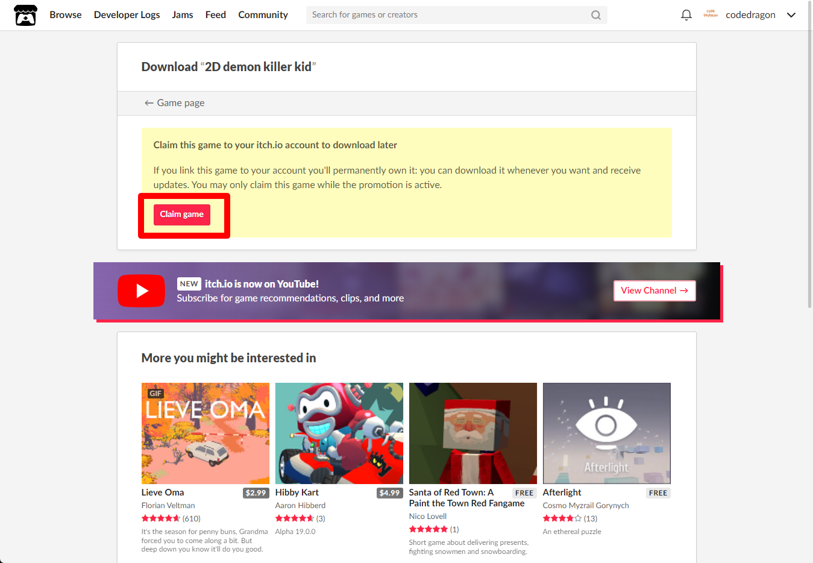Open Santa of Red Town title link
Screen dimensions: 813x563
(467, 498)
